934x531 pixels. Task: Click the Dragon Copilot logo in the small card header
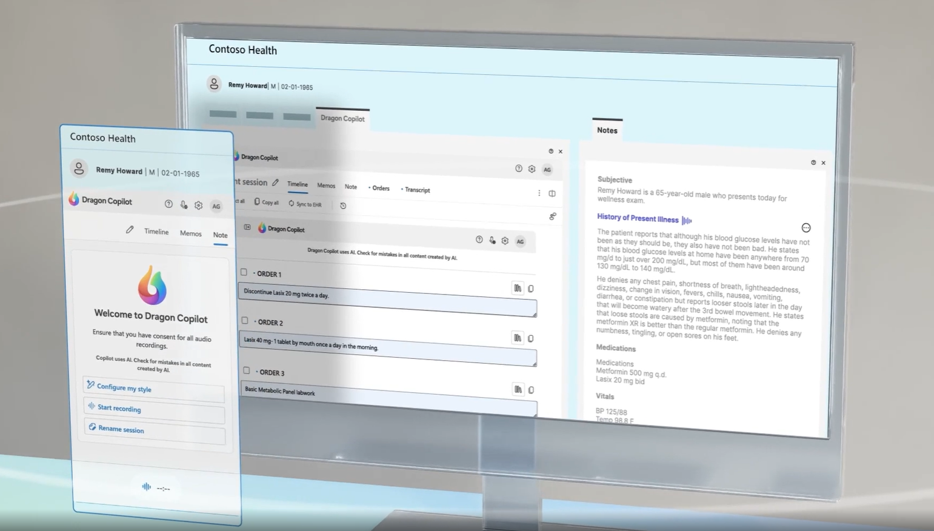tap(74, 199)
